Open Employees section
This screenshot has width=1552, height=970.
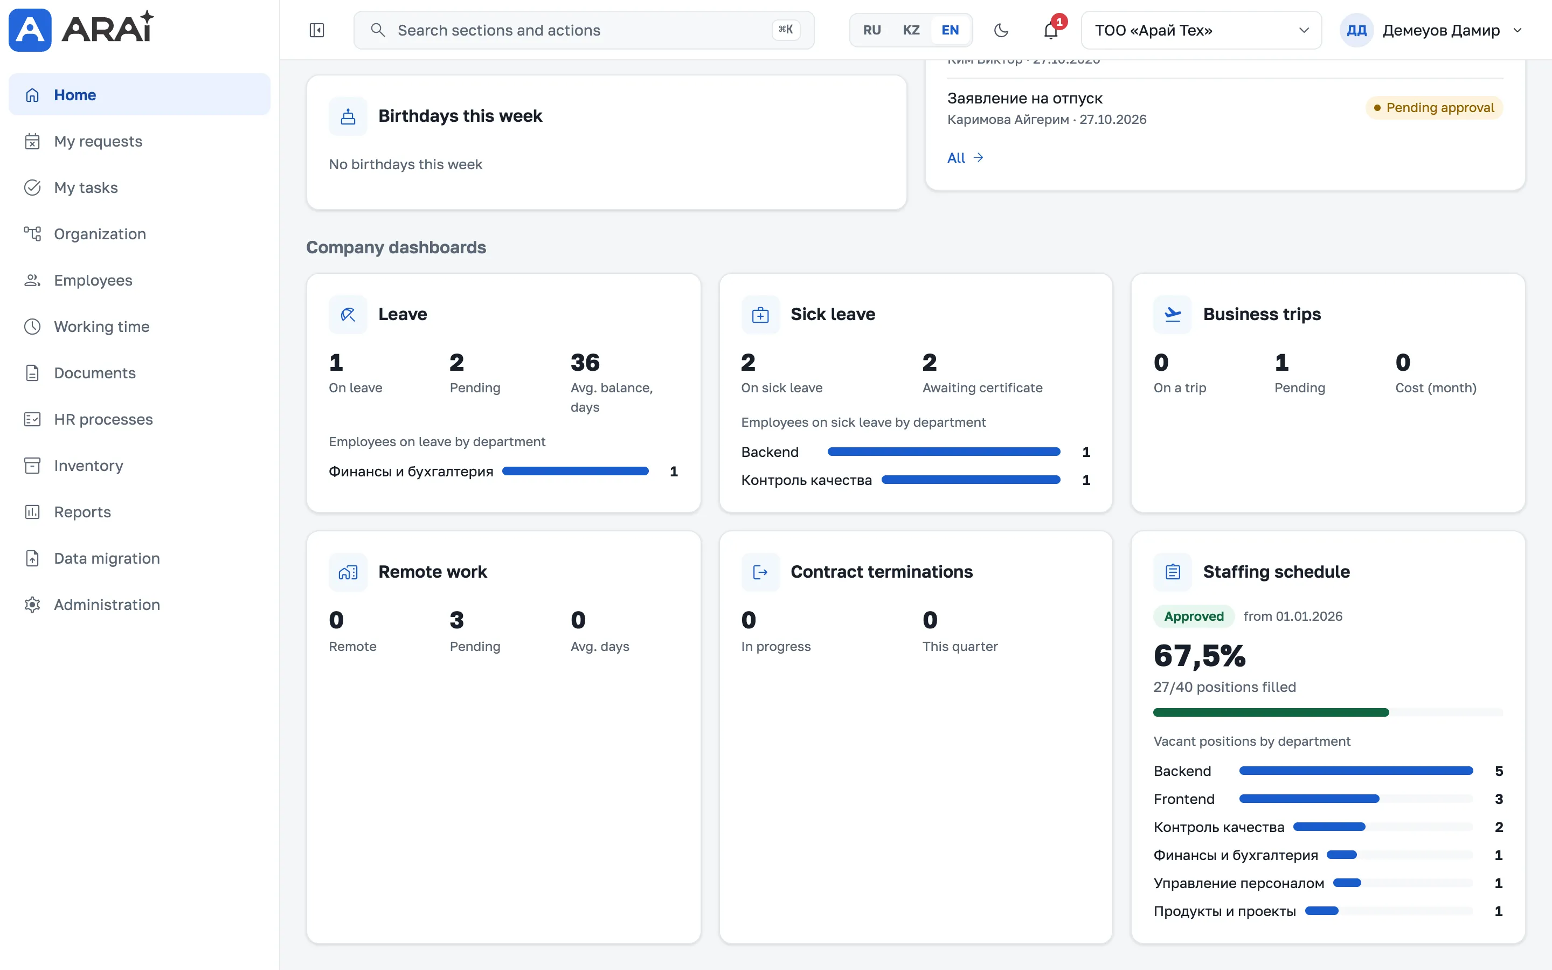coord(139,280)
